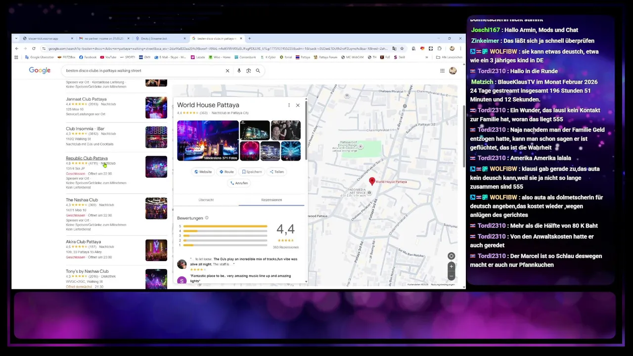633x356 pixels.
Task: Open the Google Übersetzer bookmark
Action: (x=40, y=57)
